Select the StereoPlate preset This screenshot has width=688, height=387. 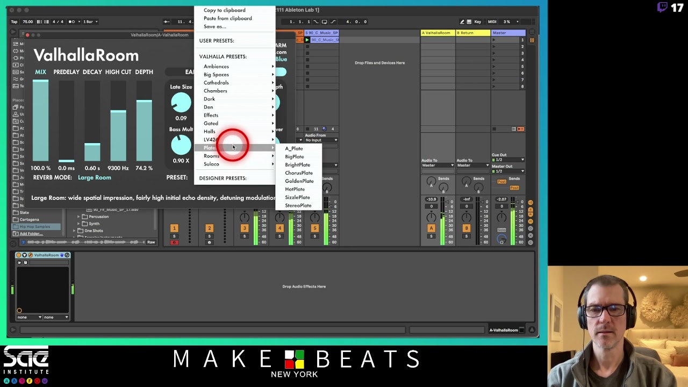coord(298,205)
